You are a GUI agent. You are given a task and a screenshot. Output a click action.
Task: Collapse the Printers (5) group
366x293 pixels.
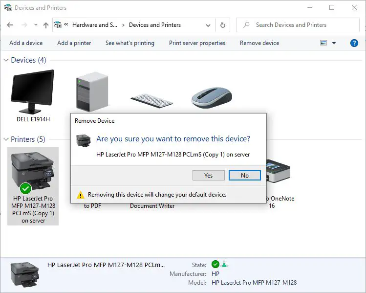pyautogui.click(x=6, y=139)
